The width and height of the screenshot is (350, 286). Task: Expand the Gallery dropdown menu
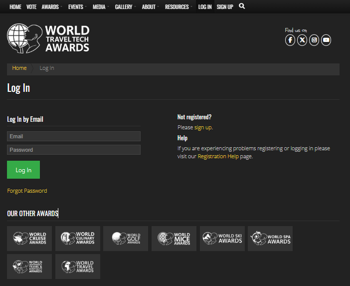(126, 7)
